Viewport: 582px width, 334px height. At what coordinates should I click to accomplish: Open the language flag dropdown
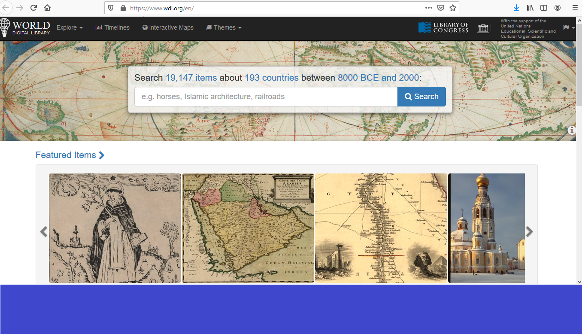569,27
